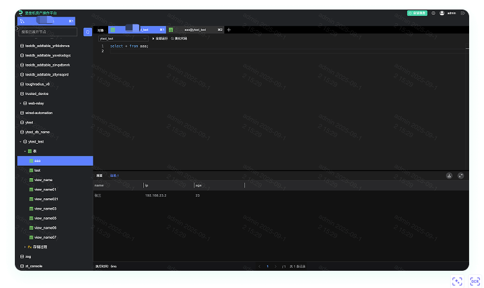Click the cell with 192.168.23.2

[156, 195]
